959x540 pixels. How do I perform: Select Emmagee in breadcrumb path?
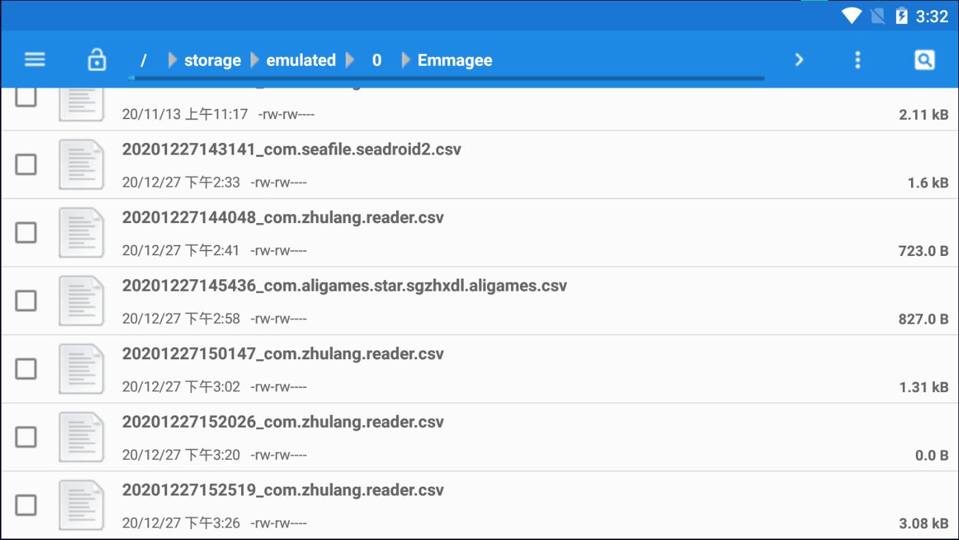(x=455, y=60)
